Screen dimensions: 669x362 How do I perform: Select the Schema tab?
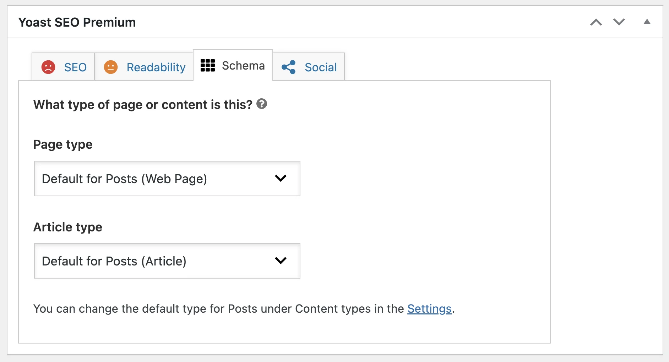tap(233, 65)
